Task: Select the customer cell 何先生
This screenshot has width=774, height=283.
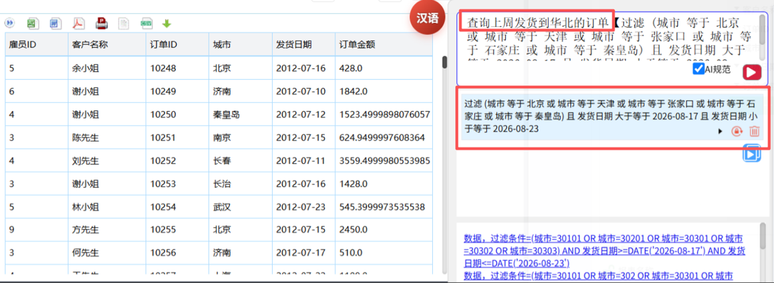Action: (107, 253)
